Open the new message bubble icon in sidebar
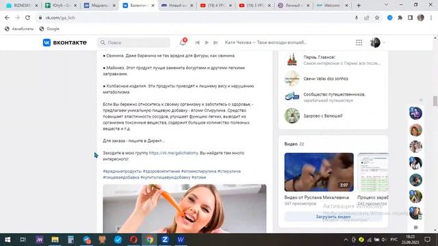This screenshot has height=246, width=438. (x=415, y=228)
